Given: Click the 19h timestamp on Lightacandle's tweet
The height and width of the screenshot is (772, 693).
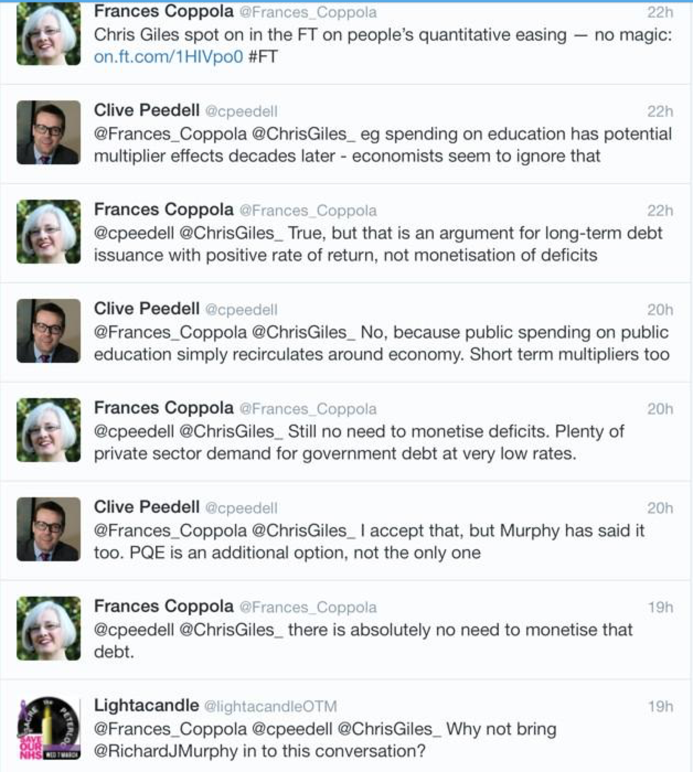Looking at the screenshot, I should [660, 706].
